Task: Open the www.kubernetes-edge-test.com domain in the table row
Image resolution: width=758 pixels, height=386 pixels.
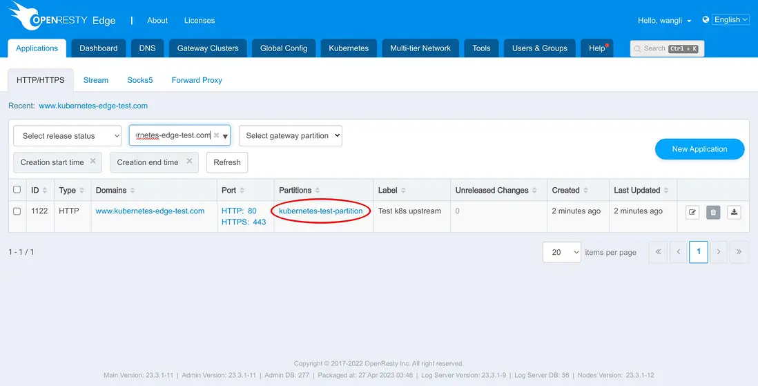Action: 150,211
